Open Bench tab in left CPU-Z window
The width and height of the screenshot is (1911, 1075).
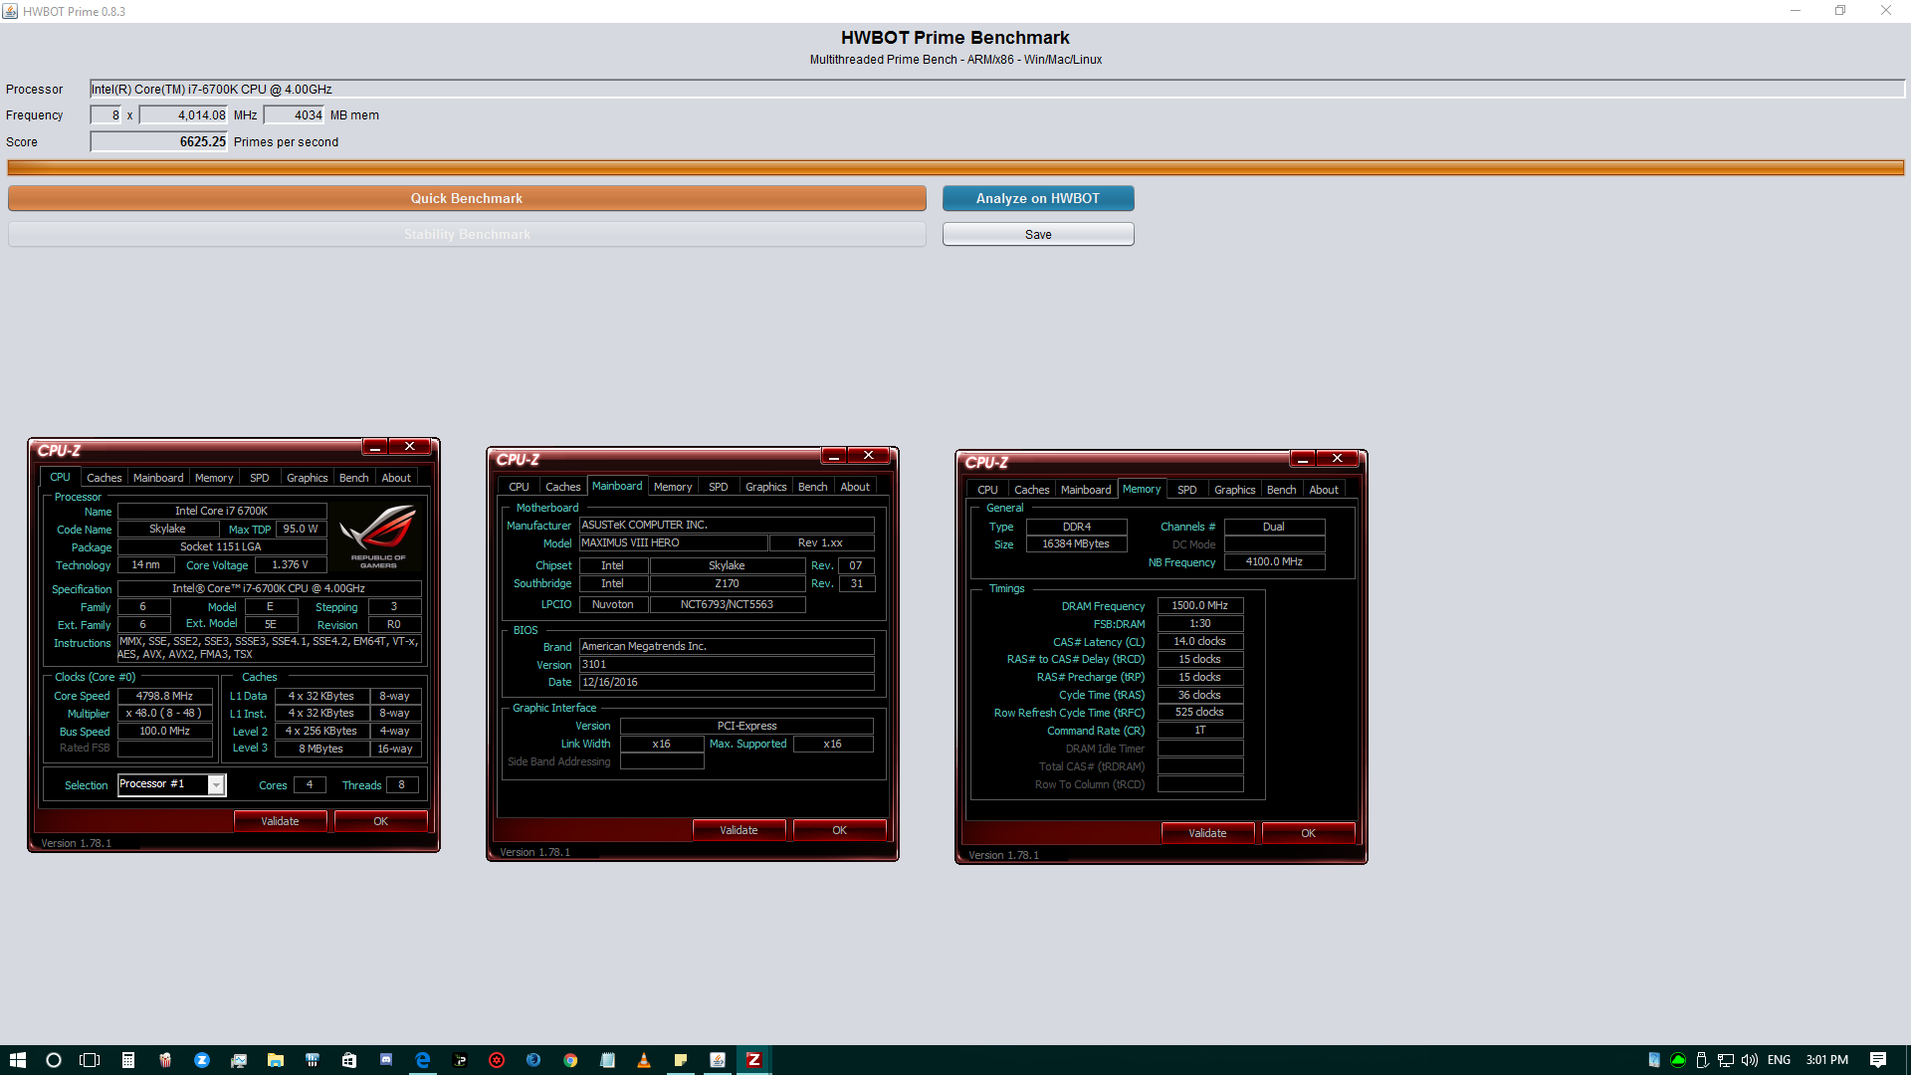click(353, 478)
